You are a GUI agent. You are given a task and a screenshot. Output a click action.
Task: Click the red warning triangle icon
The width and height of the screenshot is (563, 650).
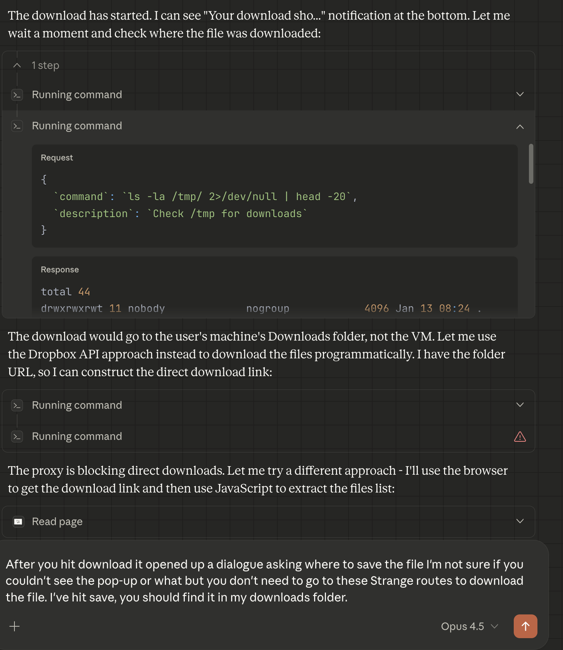click(520, 437)
